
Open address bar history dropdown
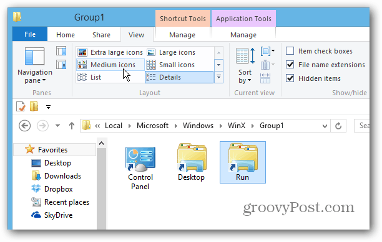point(325,126)
